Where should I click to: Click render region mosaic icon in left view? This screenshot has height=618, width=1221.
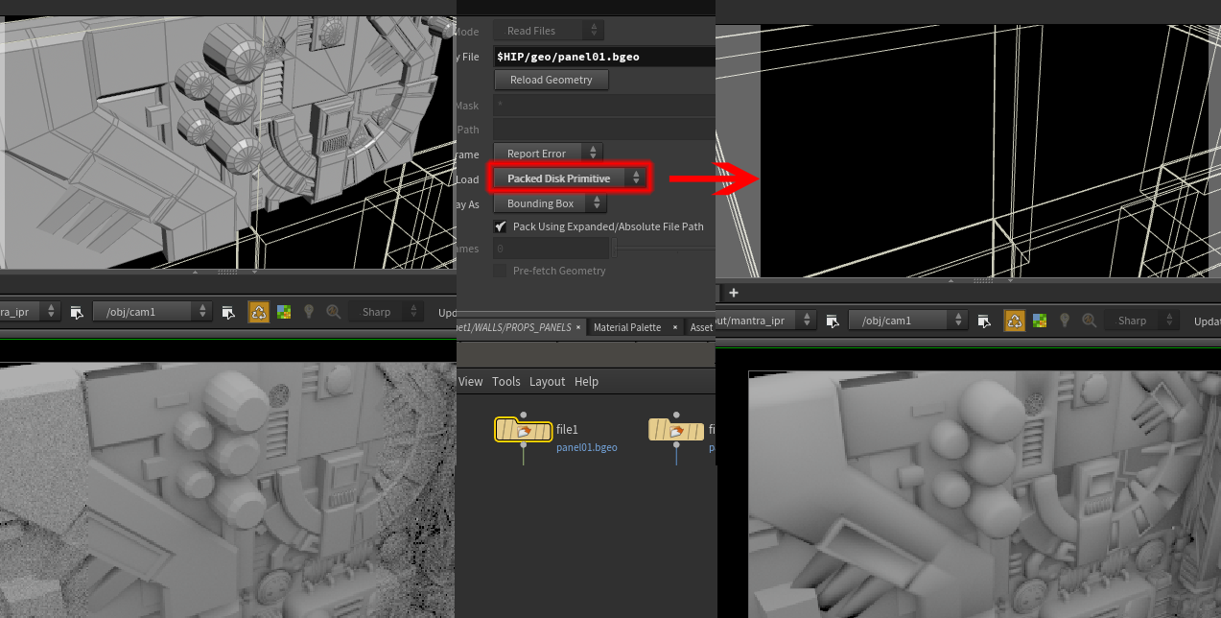click(x=284, y=312)
